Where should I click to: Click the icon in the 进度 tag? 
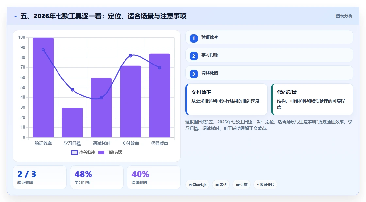pos(237,185)
